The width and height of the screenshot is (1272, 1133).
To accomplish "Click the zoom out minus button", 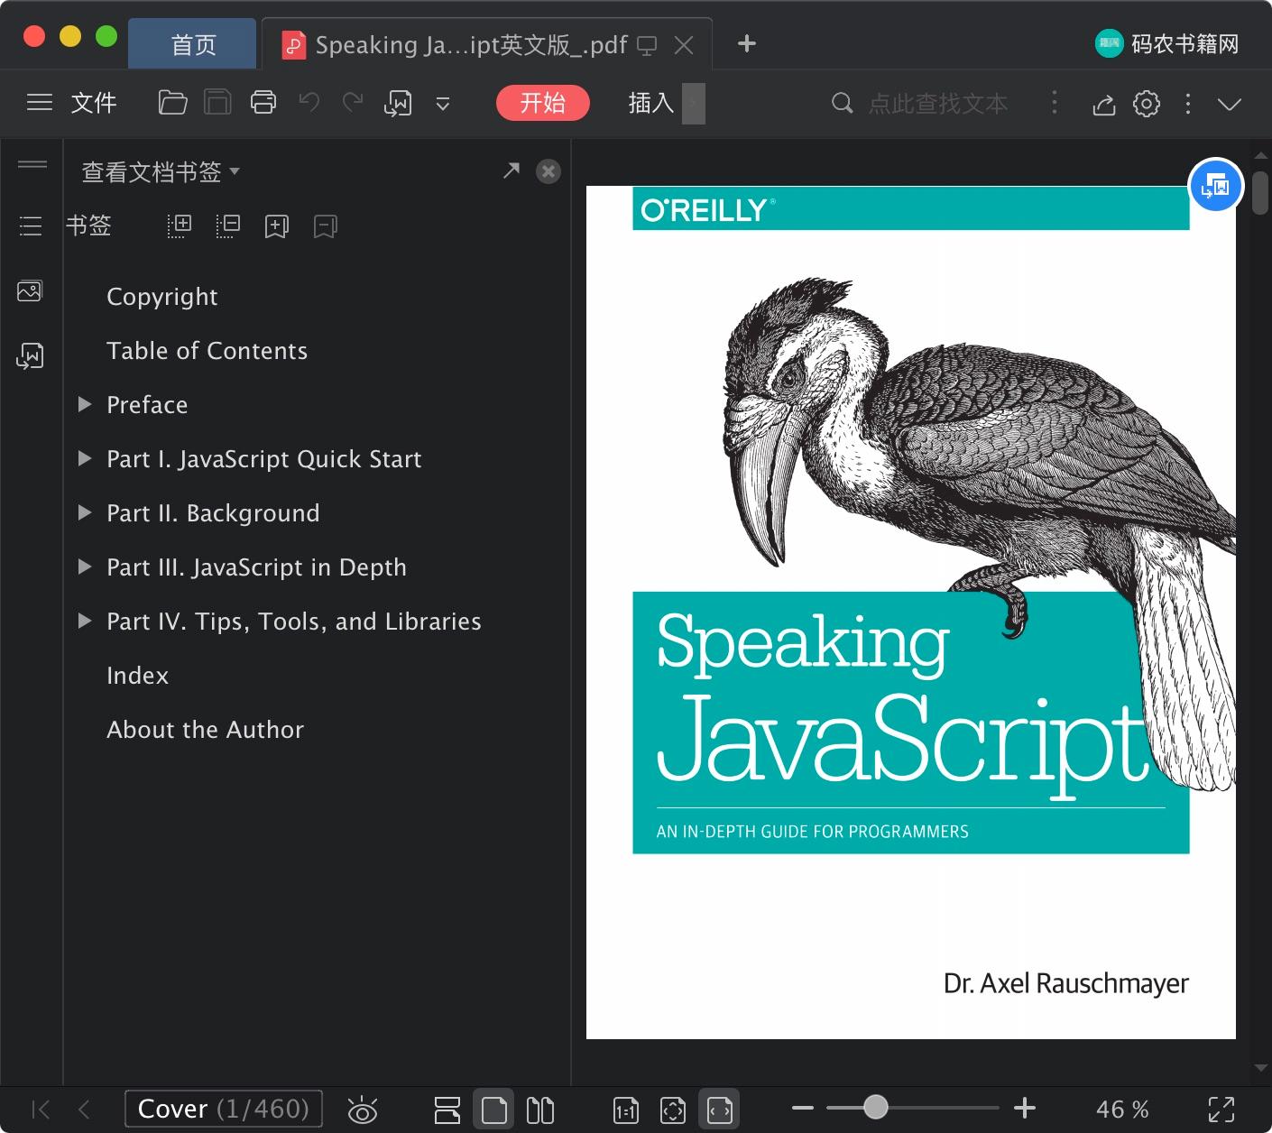I will (x=803, y=1108).
